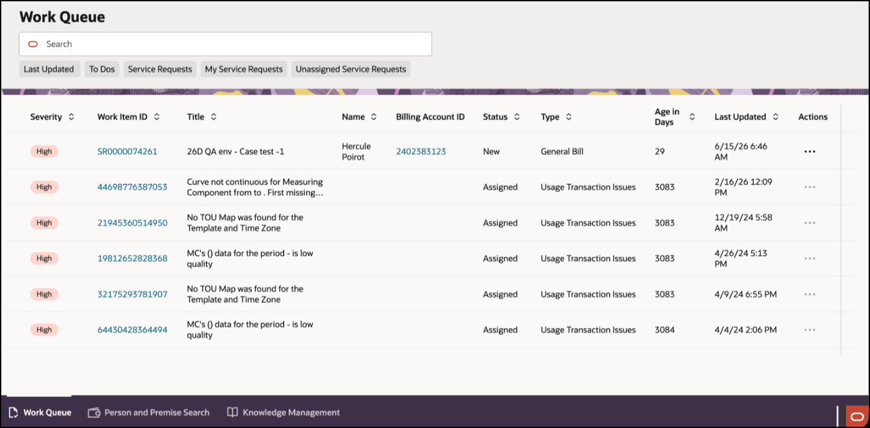Screen dimensions: 870x428
Task: Open work item 64430428364494
Action: [132, 330]
